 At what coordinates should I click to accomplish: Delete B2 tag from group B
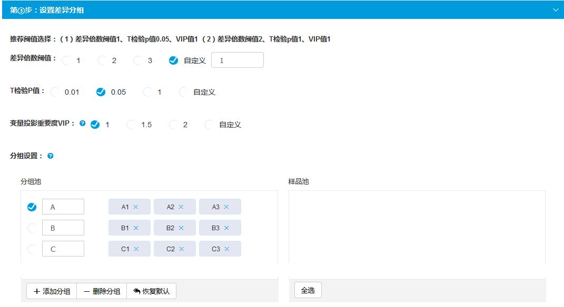(181, 228)
